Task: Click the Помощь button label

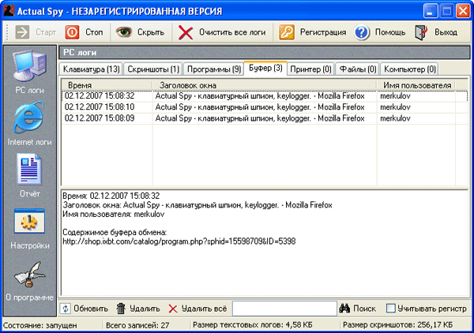Action: 390,32
